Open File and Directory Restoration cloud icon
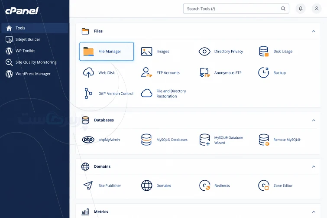 146,93
